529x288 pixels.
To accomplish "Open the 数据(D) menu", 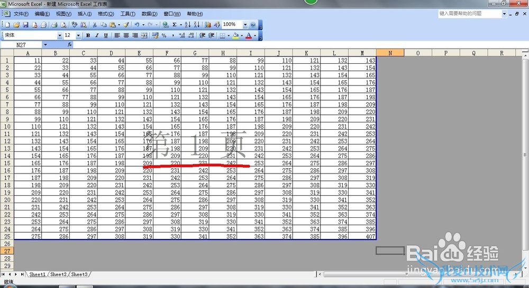I will tap(149, 14).
